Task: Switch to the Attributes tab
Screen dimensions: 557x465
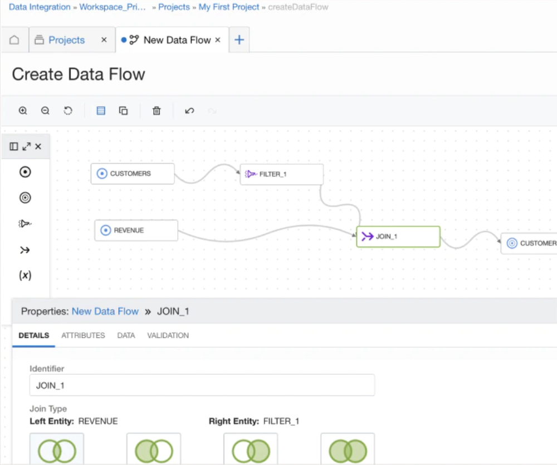Action: click(83, 335)
